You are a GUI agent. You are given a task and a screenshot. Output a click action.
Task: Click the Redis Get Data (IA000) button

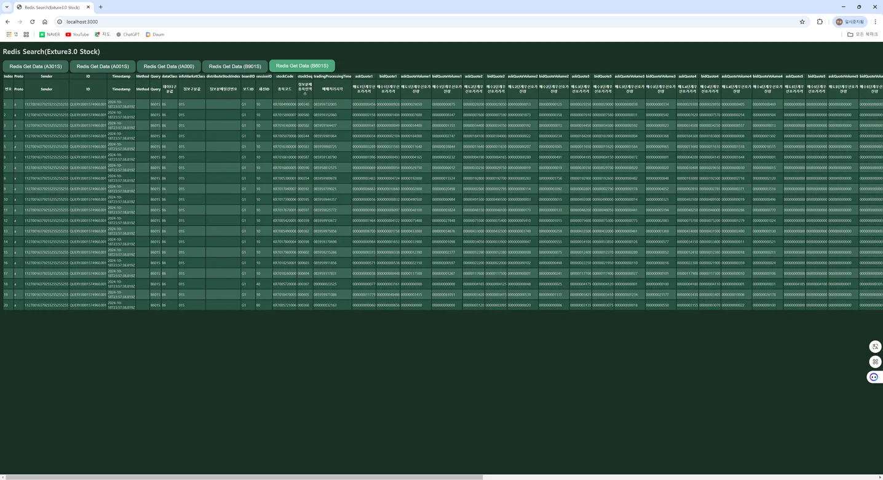(169, 66)
